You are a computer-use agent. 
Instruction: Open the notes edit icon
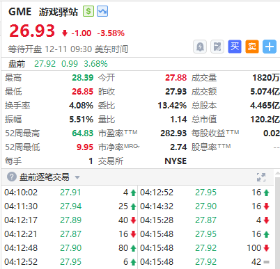click(x=217, y=47)
